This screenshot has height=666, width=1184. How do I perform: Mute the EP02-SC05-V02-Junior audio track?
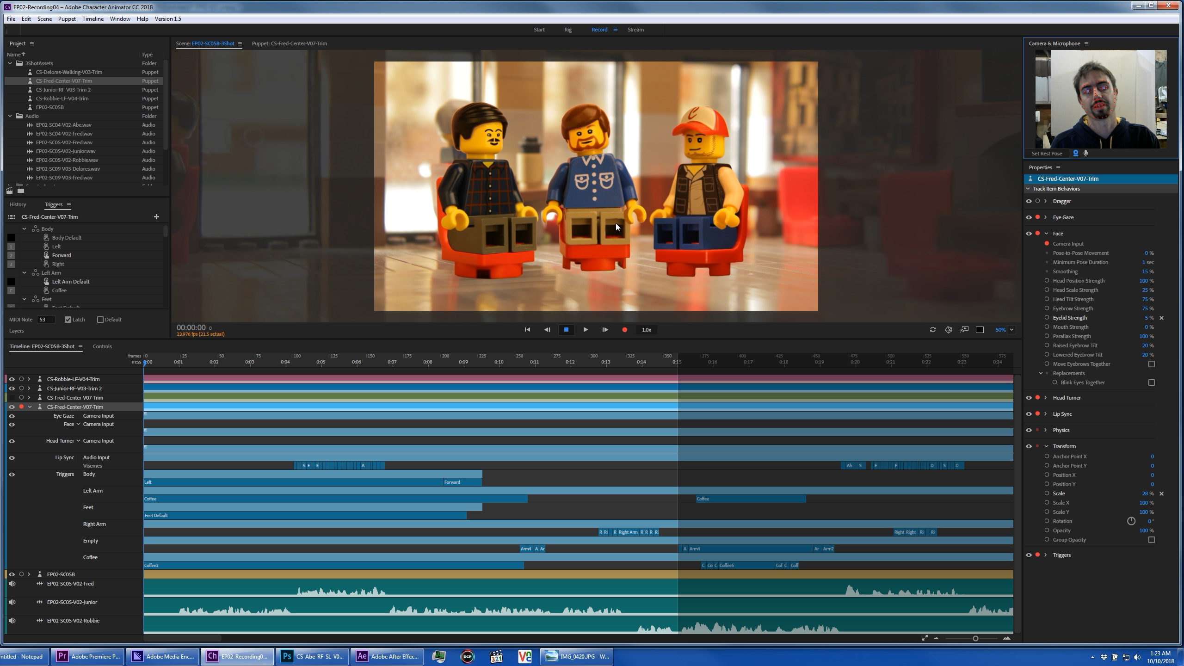[12, 602]
